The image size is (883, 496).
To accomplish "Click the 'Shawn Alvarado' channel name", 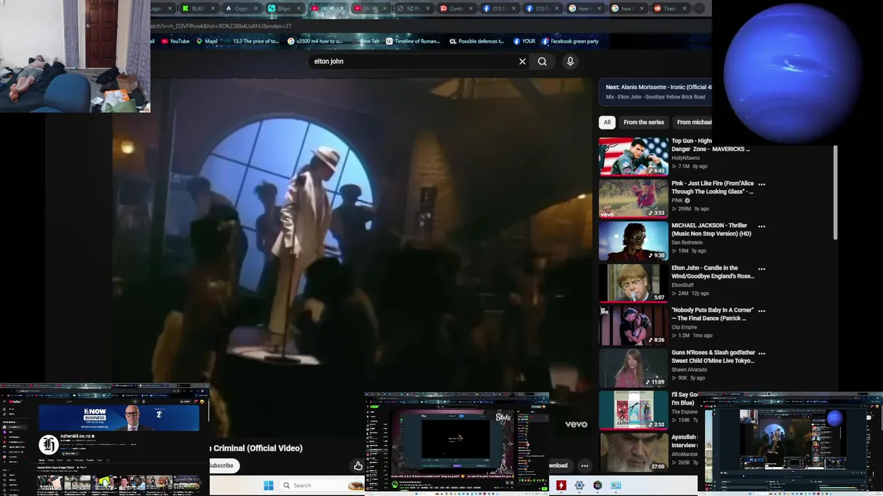I will click(688, 369).
